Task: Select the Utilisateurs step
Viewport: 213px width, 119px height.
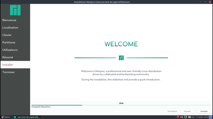Action: click(x=15, y=50)
